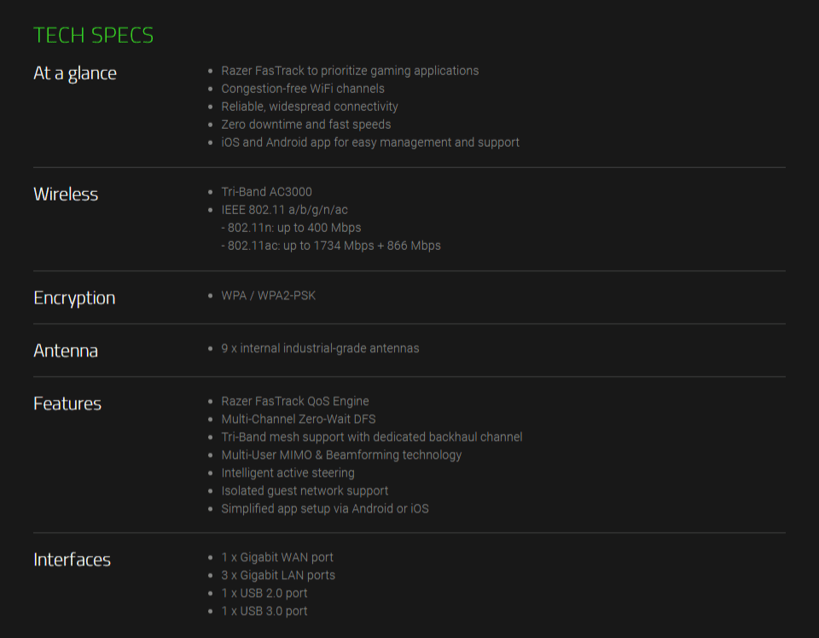Click the IEEE 802.11 a/b/g/n/ac line
The width and height of the screenshot is (819, 638).
pos(285,210)
